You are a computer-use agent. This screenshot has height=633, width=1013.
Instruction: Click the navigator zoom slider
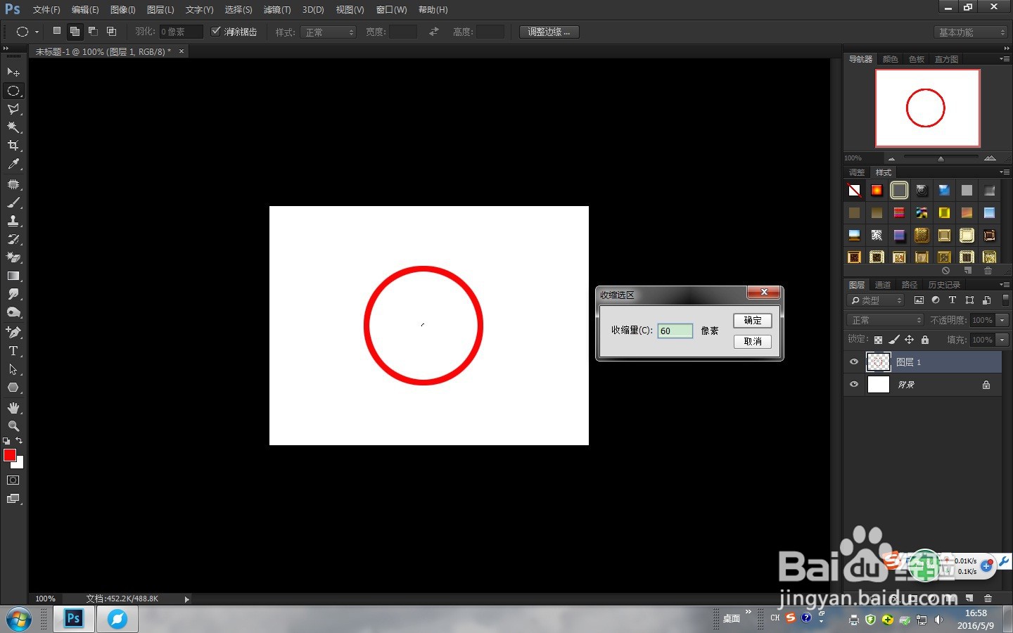pyautogui.click(x=941, y=158)
